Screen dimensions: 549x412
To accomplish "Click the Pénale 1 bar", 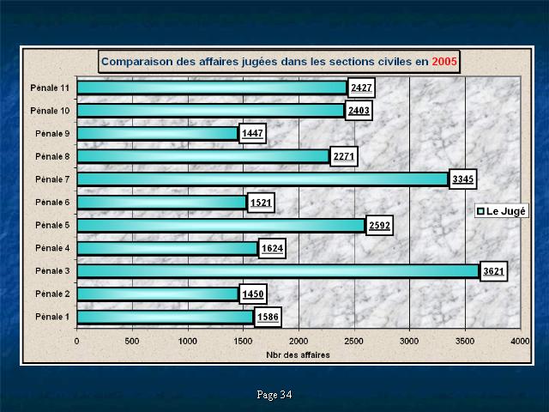I will (166, 317).
